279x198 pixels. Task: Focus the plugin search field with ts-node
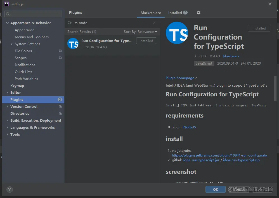click(x=112, y=23)
